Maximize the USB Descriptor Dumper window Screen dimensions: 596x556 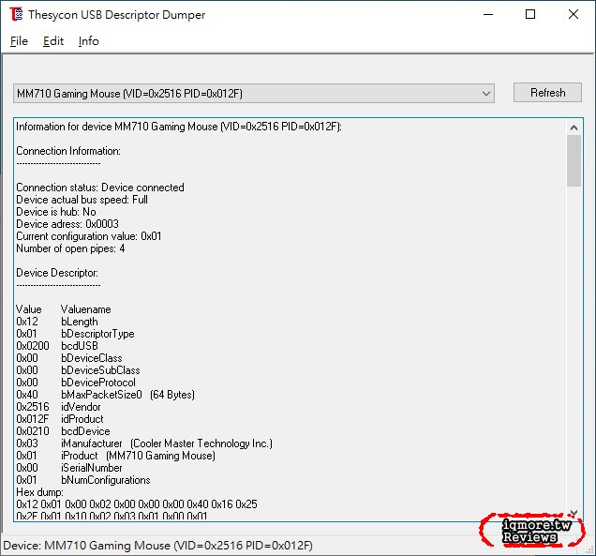click(530, 14)
